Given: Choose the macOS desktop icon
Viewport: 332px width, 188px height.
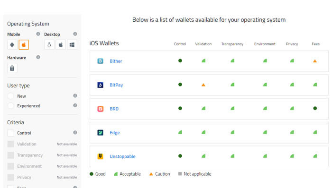Looking at the screenshot, I should click(61, 45).
